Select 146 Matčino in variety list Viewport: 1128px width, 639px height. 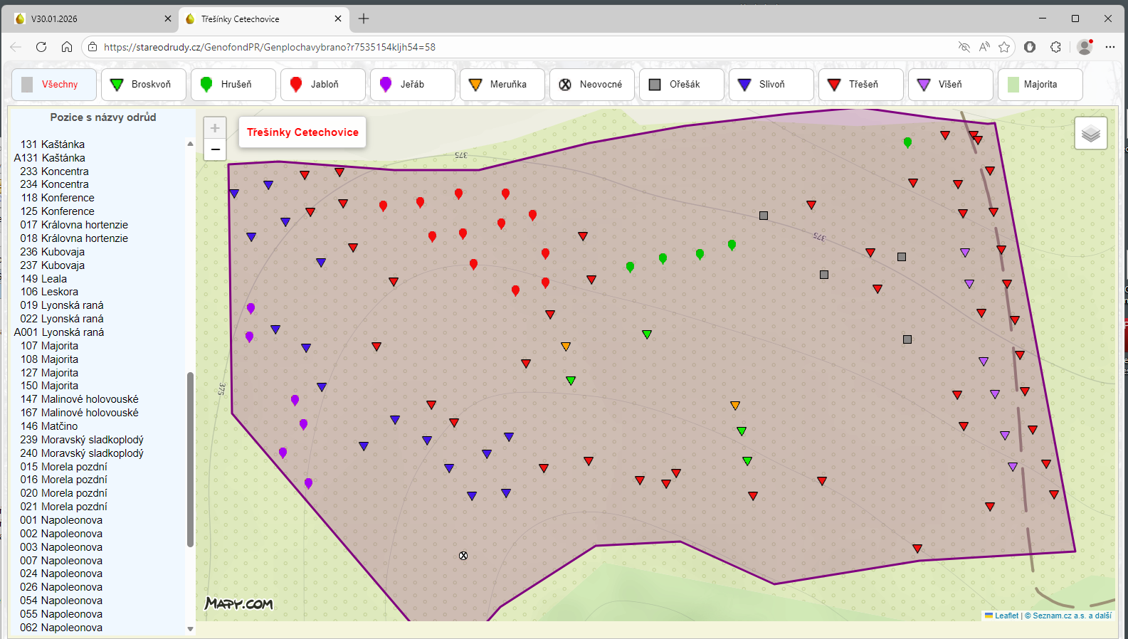tap(50, 426)
